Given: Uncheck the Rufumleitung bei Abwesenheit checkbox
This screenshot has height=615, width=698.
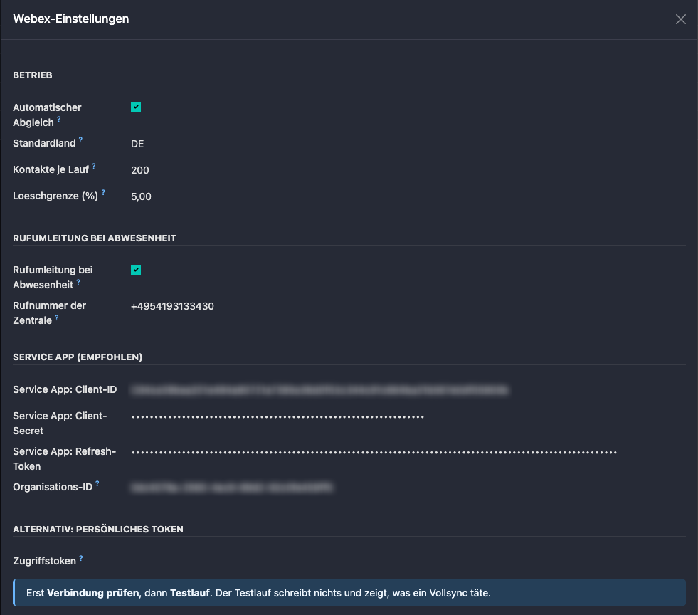Looking at the screenshot, I should click(136, 270).
